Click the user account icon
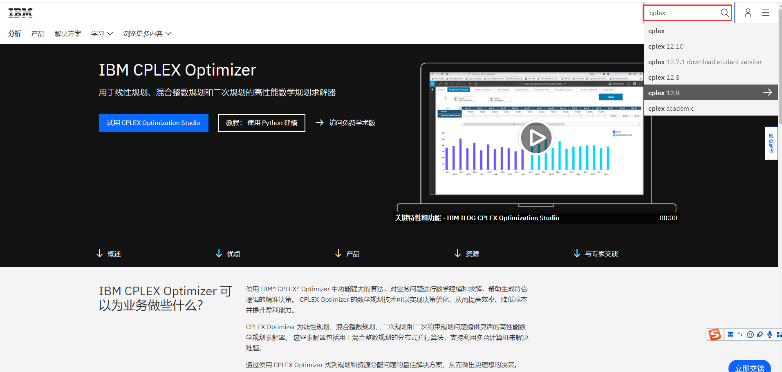The image size is (782, 372). click(x=748, y=13)
